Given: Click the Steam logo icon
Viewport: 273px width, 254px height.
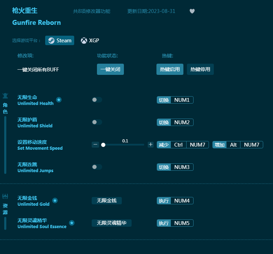Looking at the screenshot, I should click(x=51, y=41).
